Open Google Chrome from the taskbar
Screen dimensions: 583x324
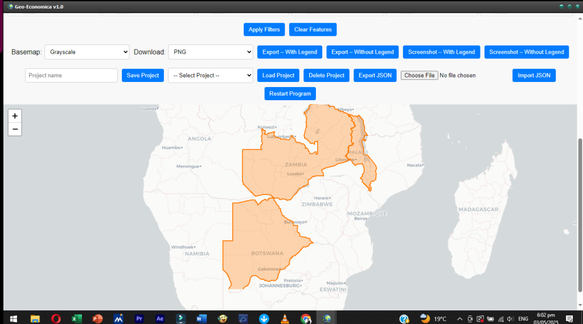tap(306, 319)
